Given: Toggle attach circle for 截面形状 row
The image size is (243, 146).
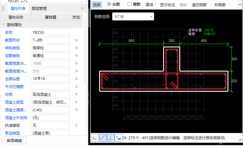Looking at the screenshot, I should click(x=76, y=40).
